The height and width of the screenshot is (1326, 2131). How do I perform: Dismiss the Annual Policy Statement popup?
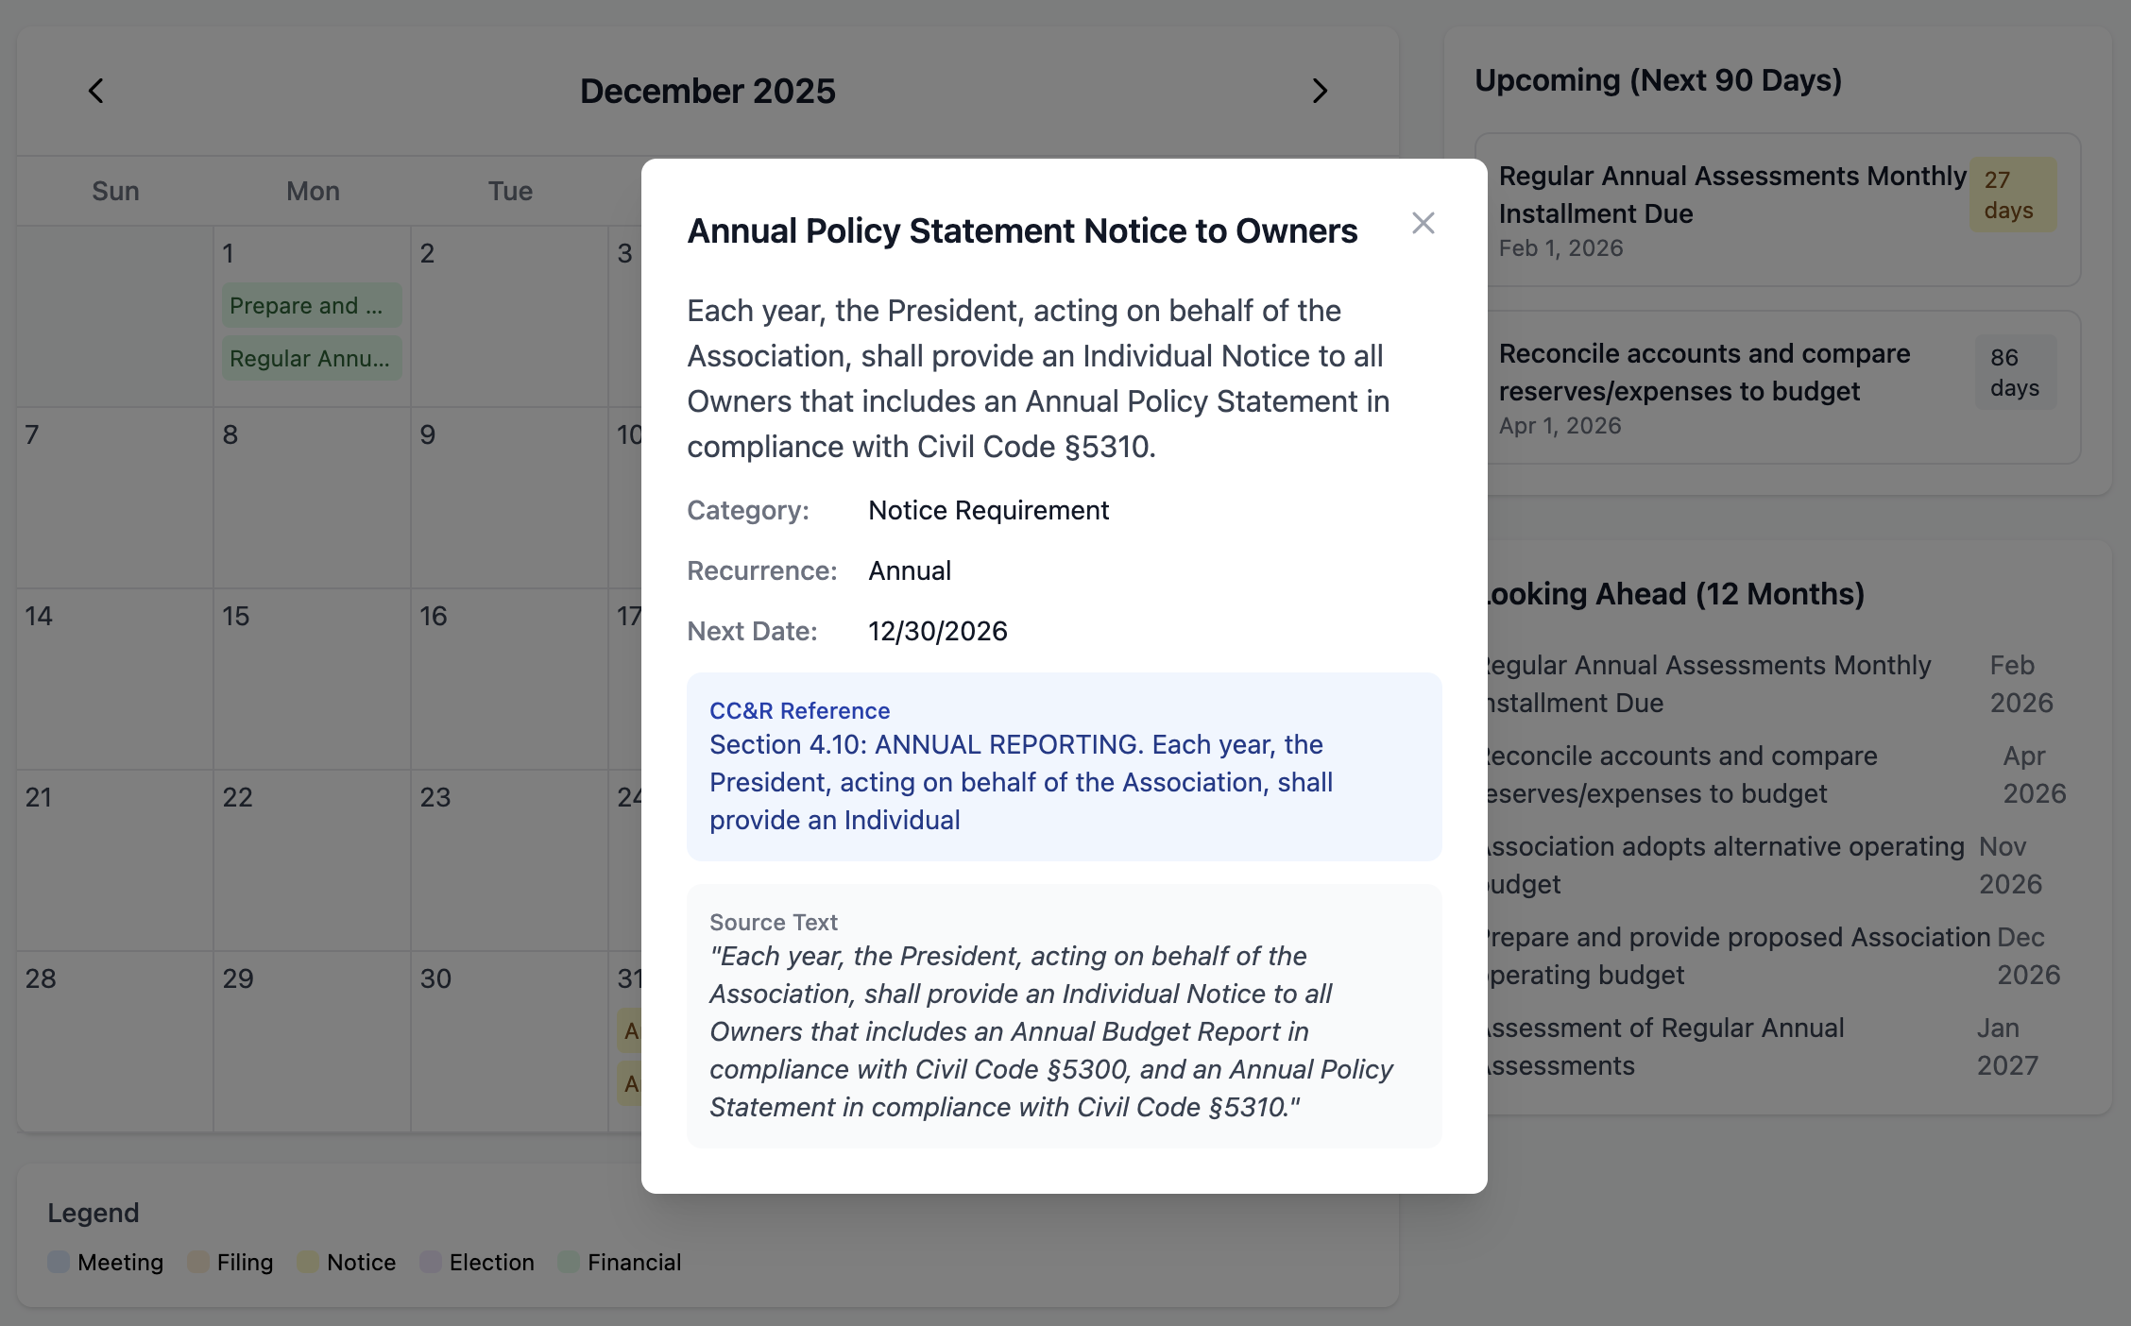pos(1424,224)
